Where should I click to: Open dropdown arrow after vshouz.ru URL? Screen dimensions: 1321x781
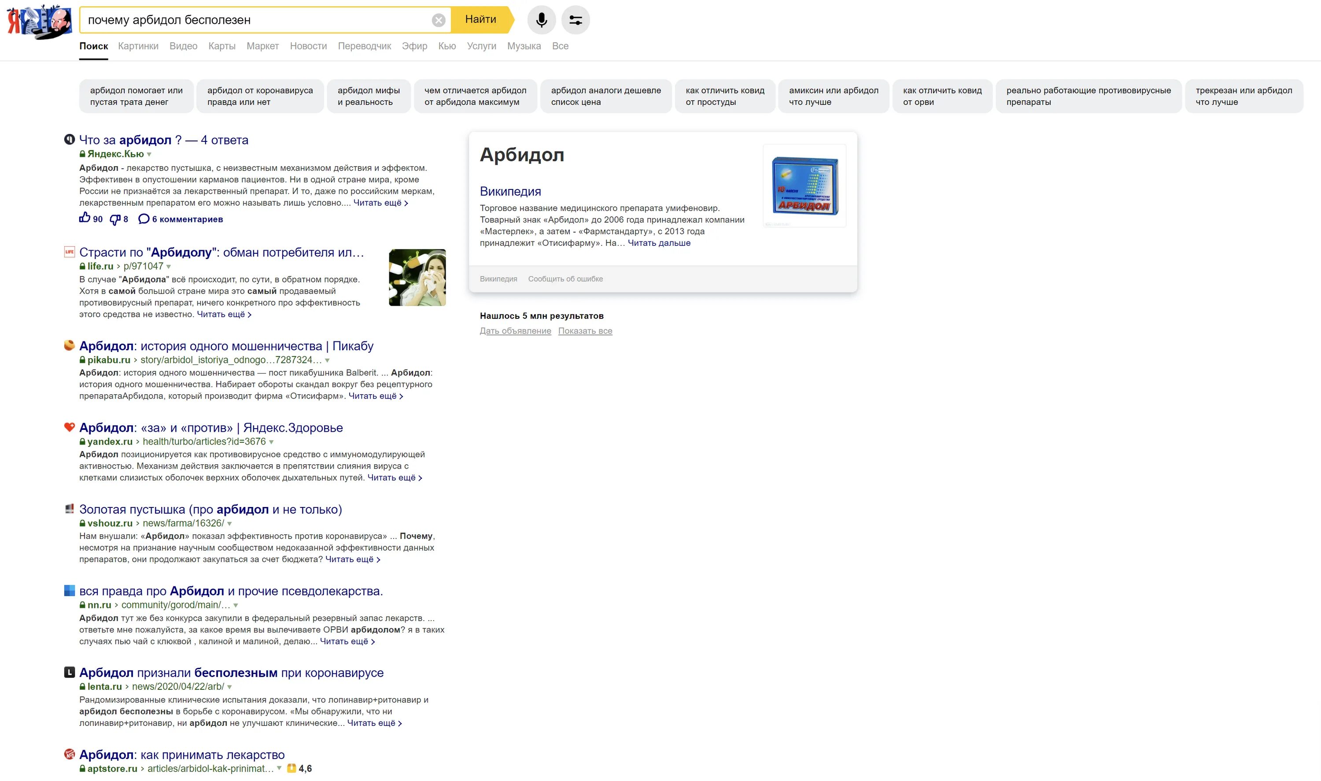click(229, 524)
